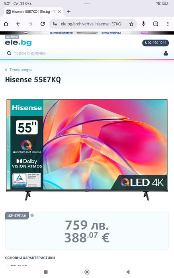Tap the Android recent apps square button
Viewport: 174px width, 278px height.
pyautogui.click(x=46, y=272)
